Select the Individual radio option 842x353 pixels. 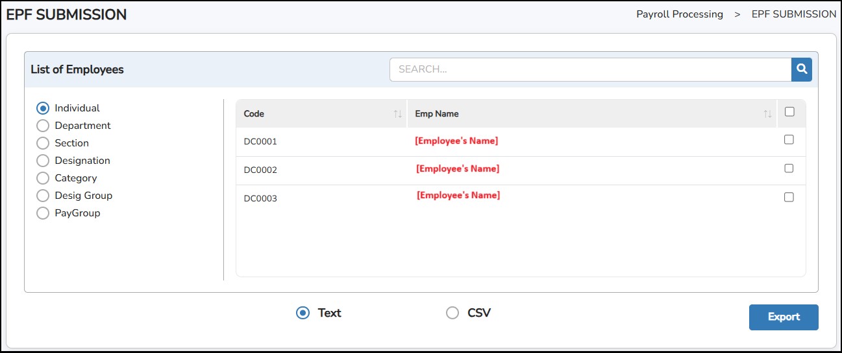pyautogui.click(x=43, y=108)
